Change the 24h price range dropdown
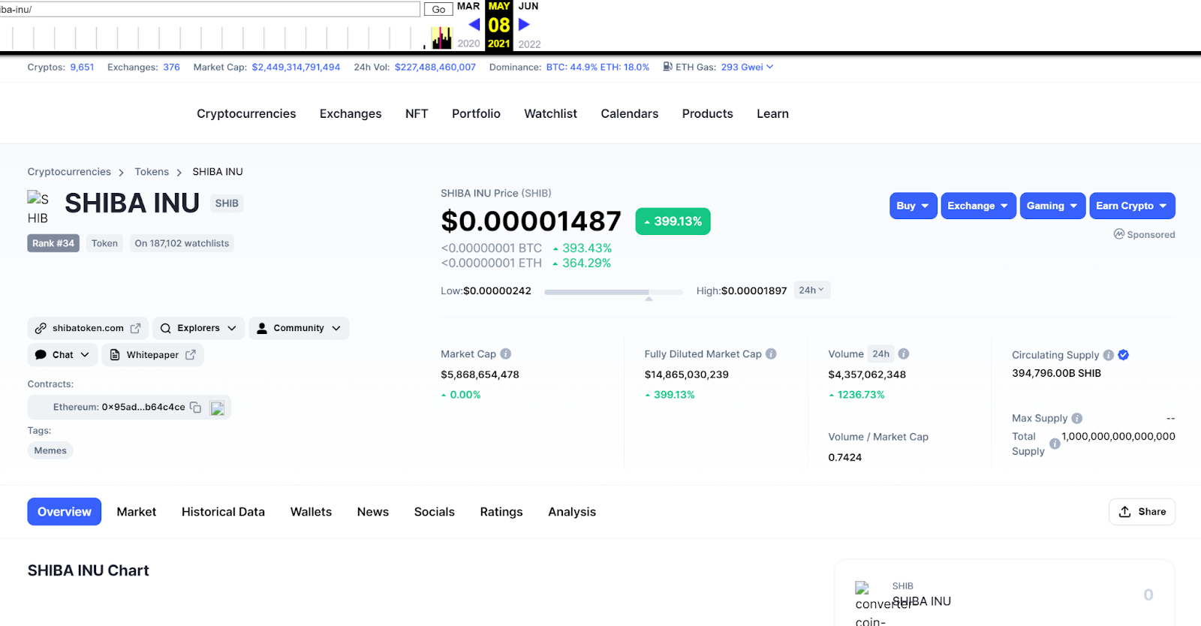The height and width of the screenshot is (626, 1201). tap(811, 290)
